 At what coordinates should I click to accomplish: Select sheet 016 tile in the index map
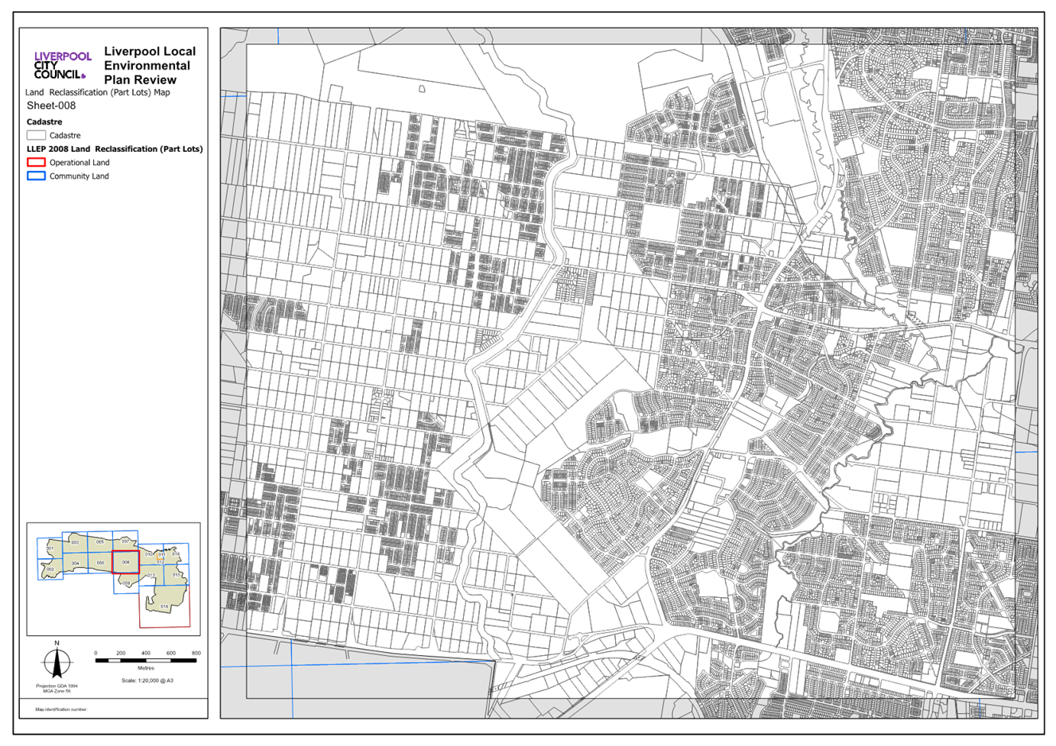click(x=164, y=606)
